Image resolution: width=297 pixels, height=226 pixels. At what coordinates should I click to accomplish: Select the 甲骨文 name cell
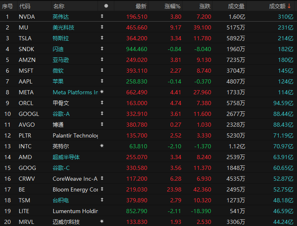coord(61,103)
